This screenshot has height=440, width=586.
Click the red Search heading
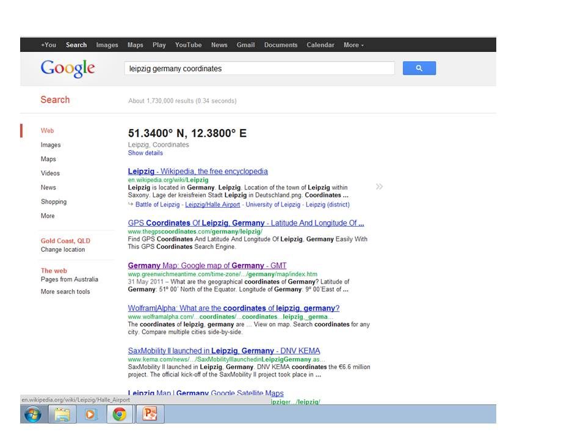[x=55, y=100]
